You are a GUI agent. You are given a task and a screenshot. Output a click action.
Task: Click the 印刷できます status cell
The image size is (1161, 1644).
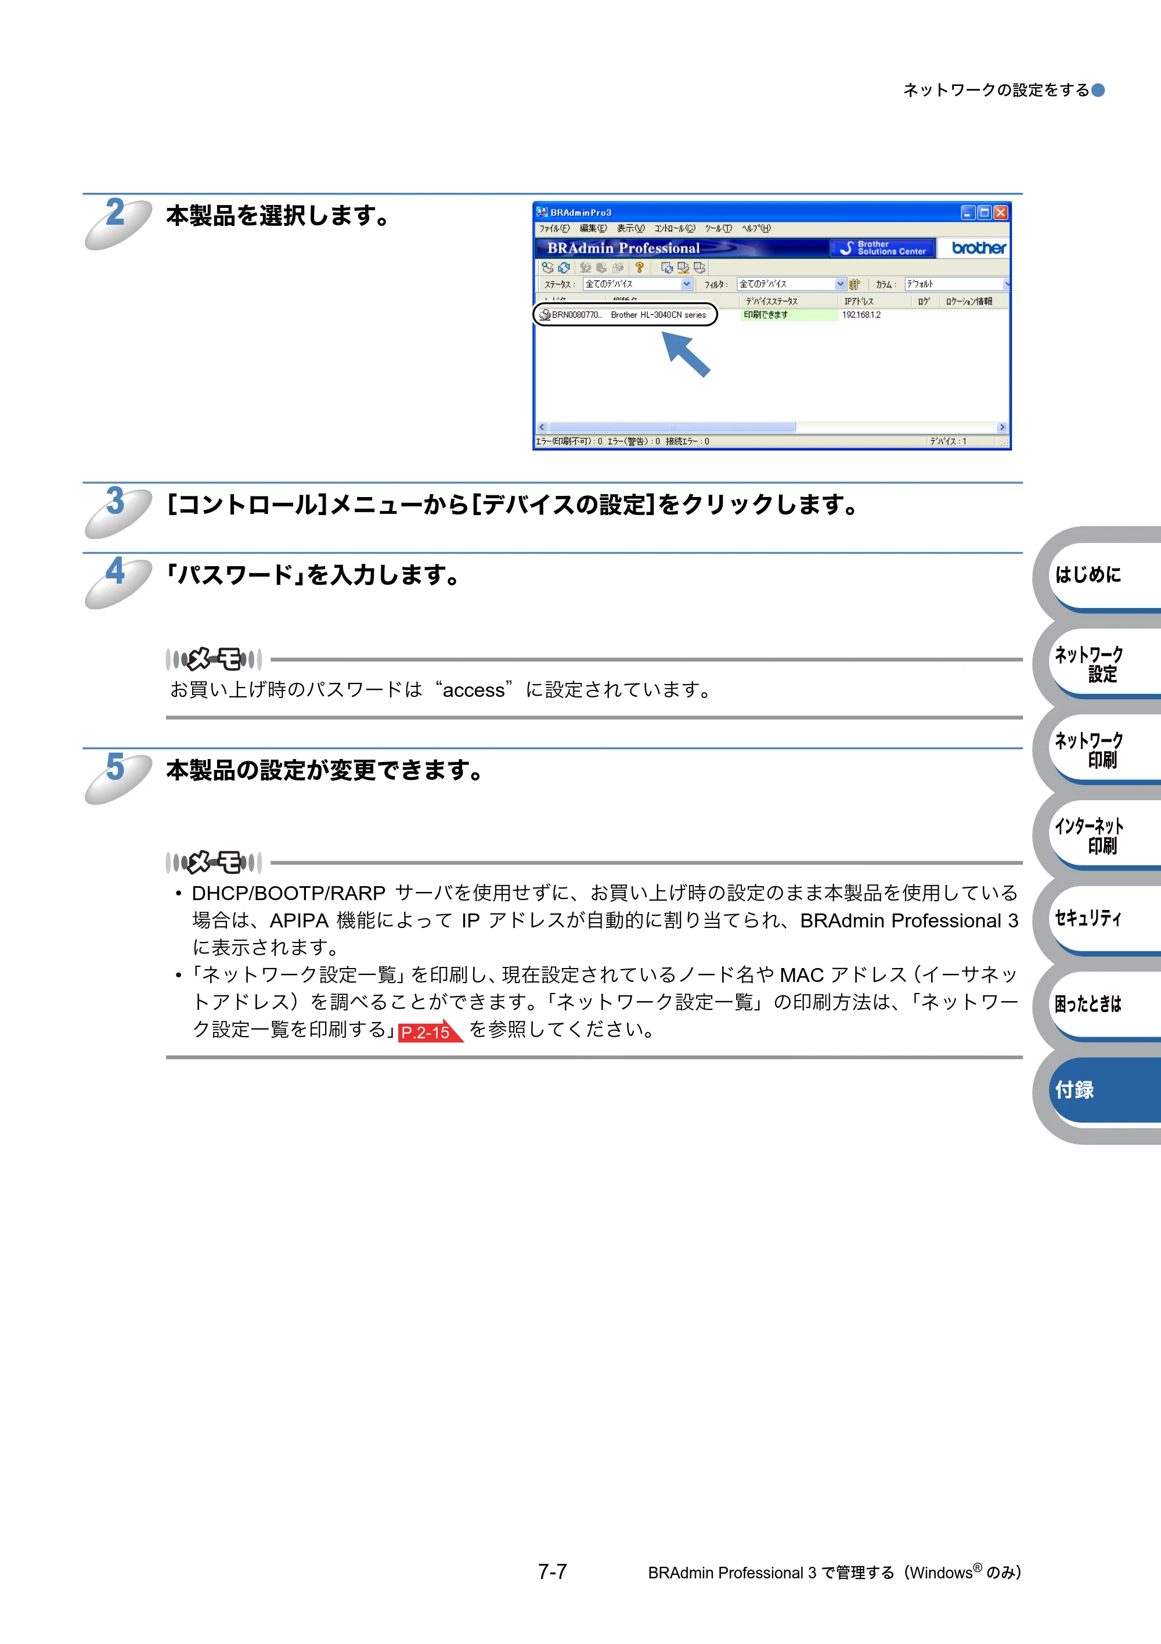click(789, 314)
